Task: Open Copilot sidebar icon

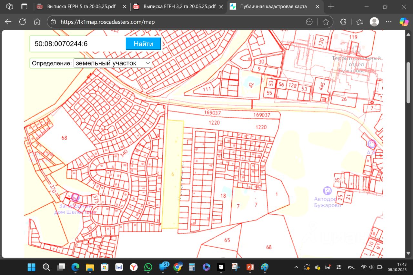Action: click(x=404, y=22)
